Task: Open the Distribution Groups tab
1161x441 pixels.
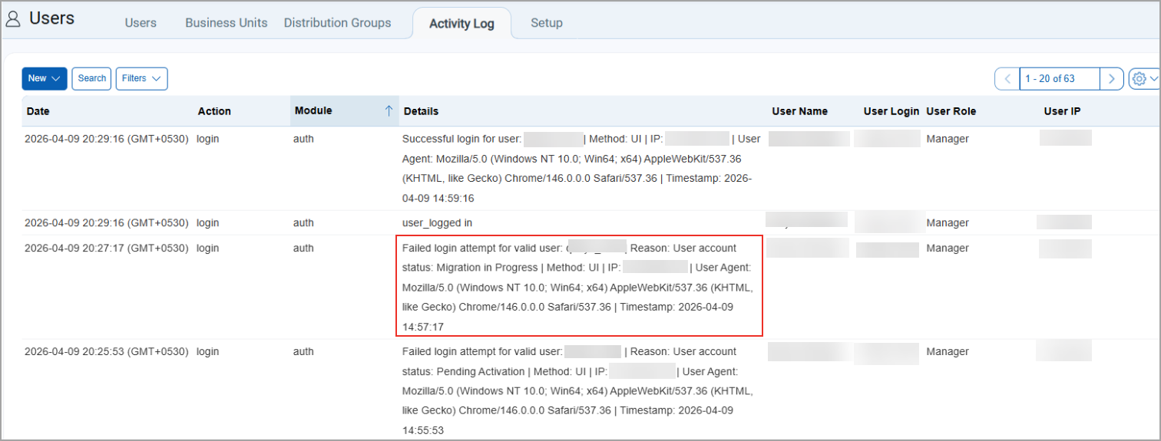Action: point(338,23)
